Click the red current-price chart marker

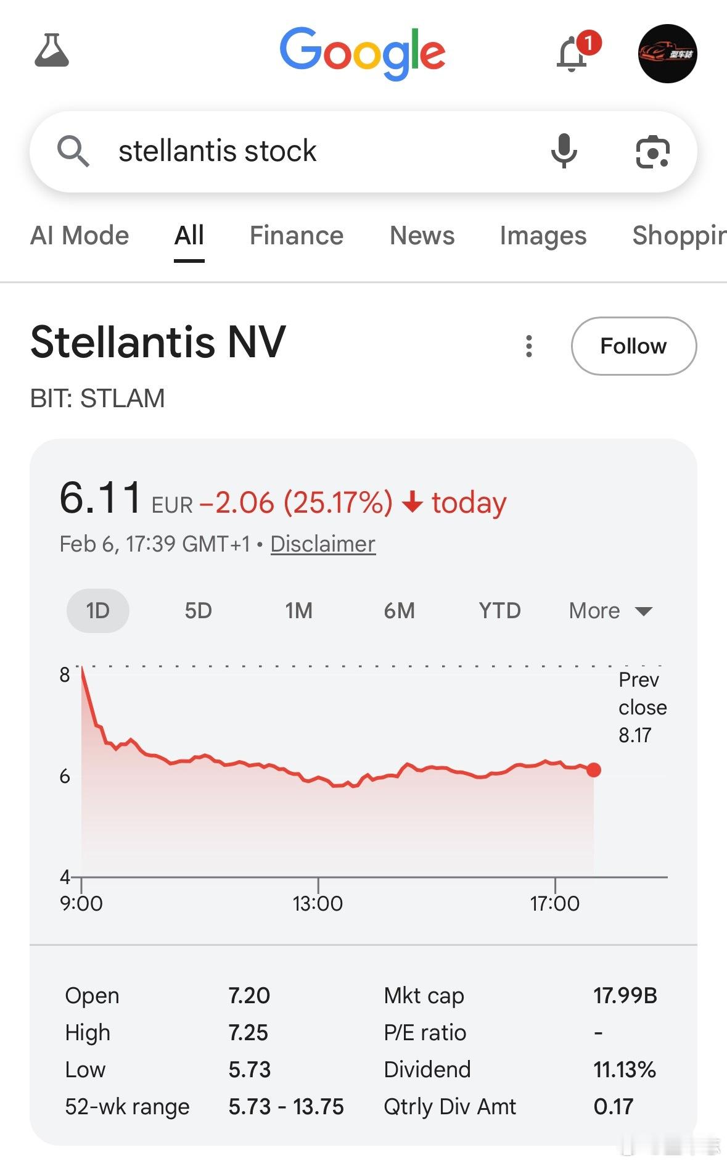tap(594, 770)
